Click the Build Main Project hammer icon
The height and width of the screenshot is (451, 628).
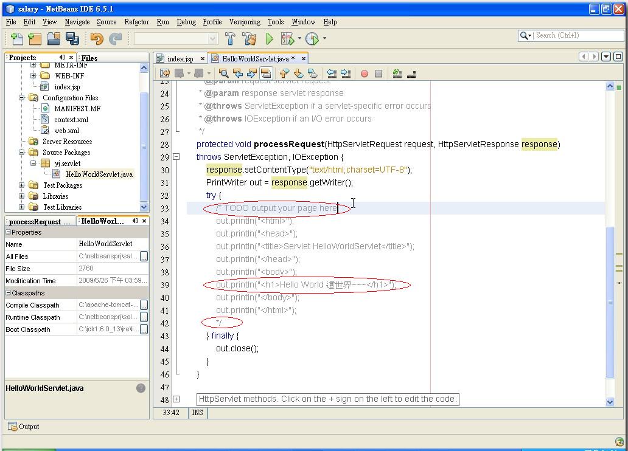click(230, 38)
